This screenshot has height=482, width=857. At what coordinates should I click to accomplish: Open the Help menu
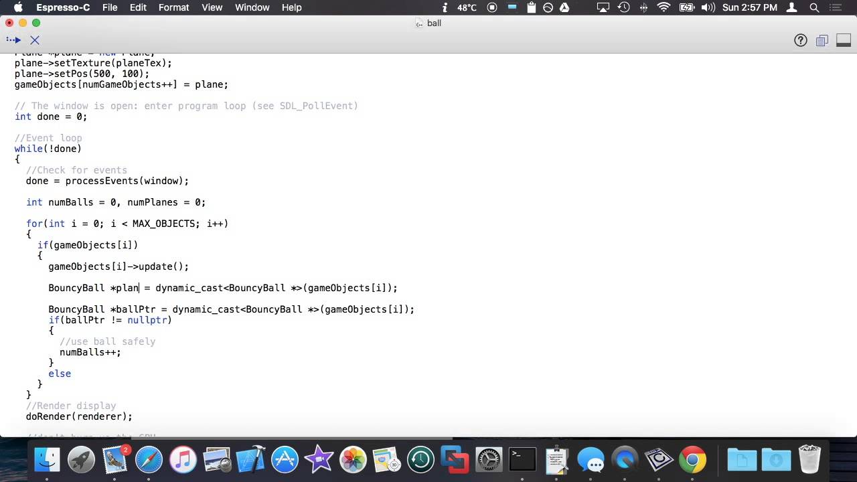(291, 7)
